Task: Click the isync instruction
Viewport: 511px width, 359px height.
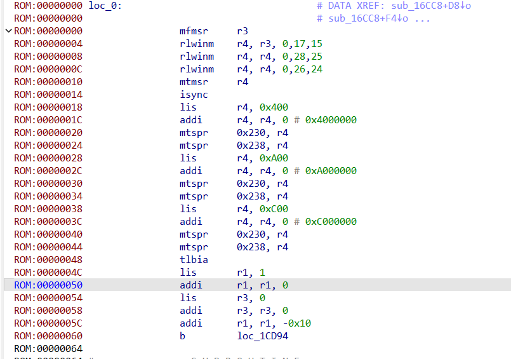Action: pos(194,95)
